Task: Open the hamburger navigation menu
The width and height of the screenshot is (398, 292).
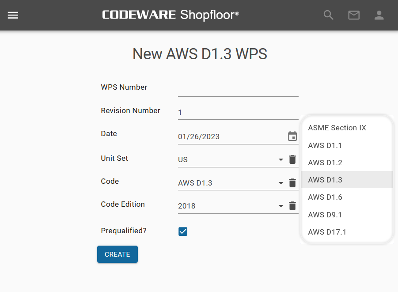Action: (x=13, y=15)
